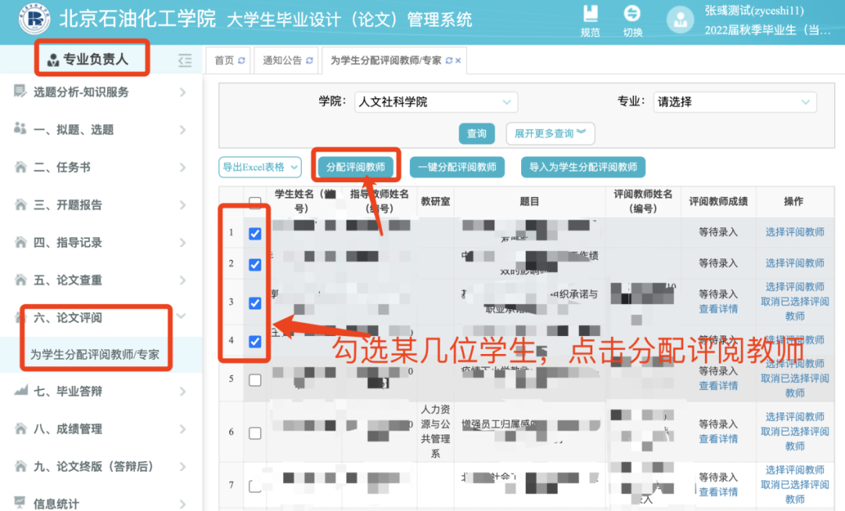
Task: Refresh the 通知公告 tab via its reload icon
Action: [x=309, y=61]
